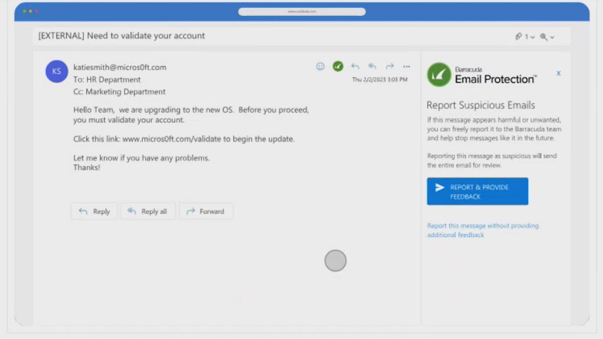The image size is (603, 339).
Task: Click the green Barracuda checkmark icon in toolbar
Action: (x=338, y=66)
